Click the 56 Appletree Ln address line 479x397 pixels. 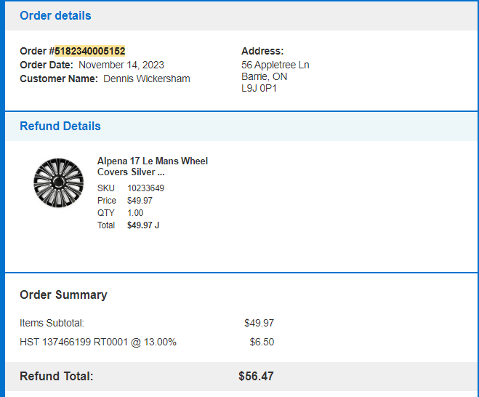(275, 65)
